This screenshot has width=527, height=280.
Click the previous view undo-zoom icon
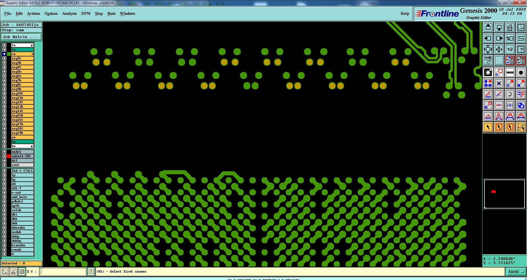click(x=510, y=38)
